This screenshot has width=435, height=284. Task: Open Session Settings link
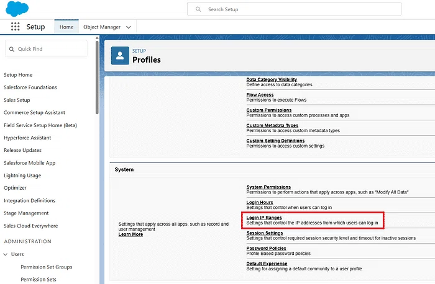click(x=265, y=233)
